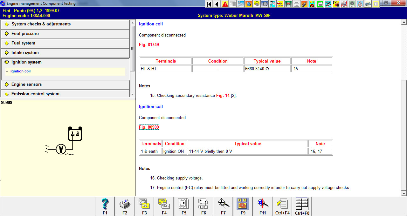The height and width of the screenshot is (216, 407).
Task: Select Ignition coil item in left panel
Action: pyautogui.click(x=20, y=71)
